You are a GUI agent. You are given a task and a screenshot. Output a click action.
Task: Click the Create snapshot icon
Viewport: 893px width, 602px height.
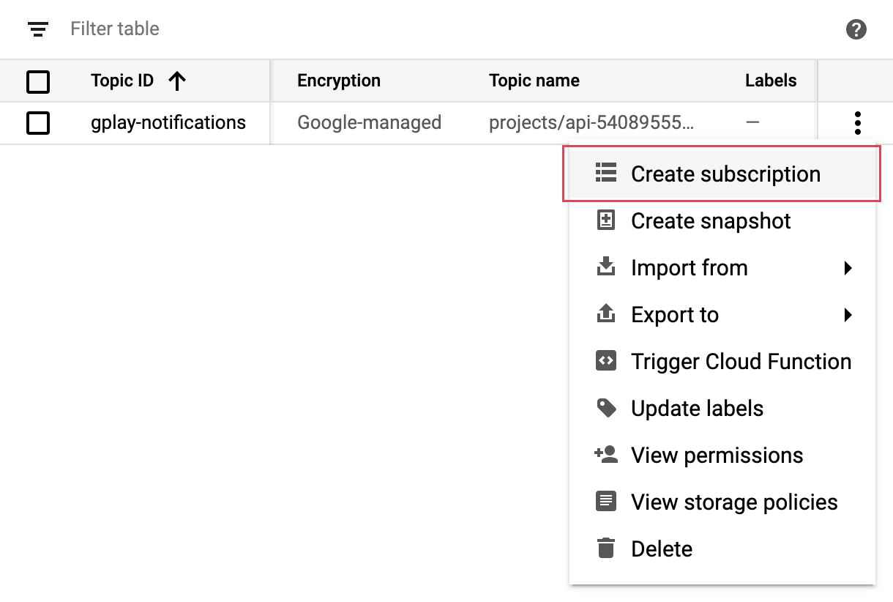(606, 220)
